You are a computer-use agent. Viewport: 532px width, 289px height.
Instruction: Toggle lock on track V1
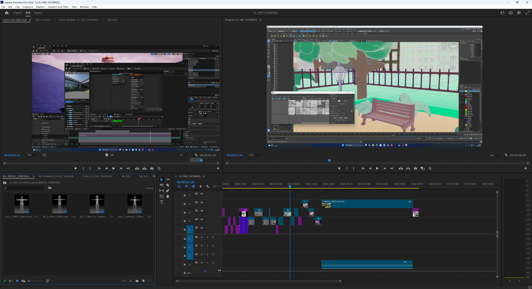(x=185, y=229)
